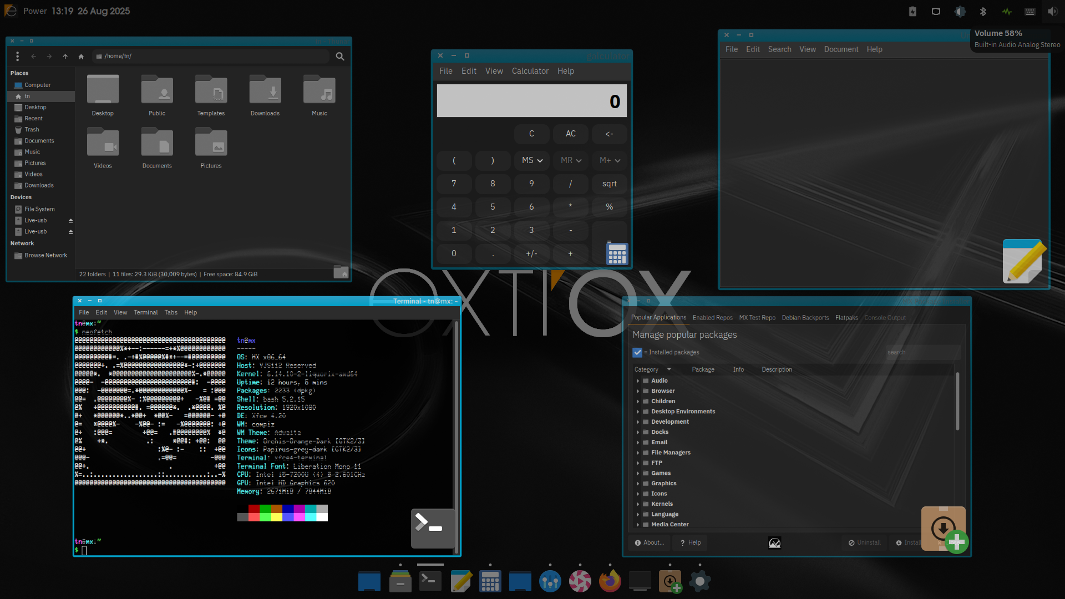Go forward in Thunar file manager
Image resolution: width=1065 pixels, height=599 pixels.
pyautogui.click(x=49, y=56)
